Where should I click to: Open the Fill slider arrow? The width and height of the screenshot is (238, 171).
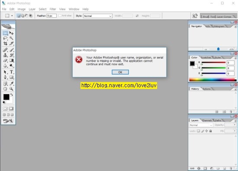235,131
